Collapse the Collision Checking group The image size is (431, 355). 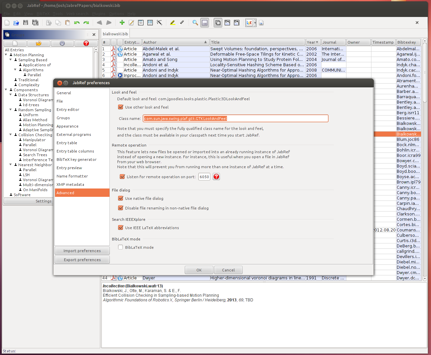click(11, 135)
